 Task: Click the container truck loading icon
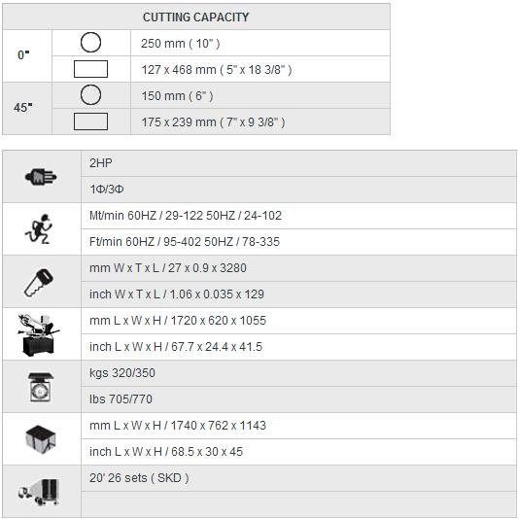pos(40,492)
